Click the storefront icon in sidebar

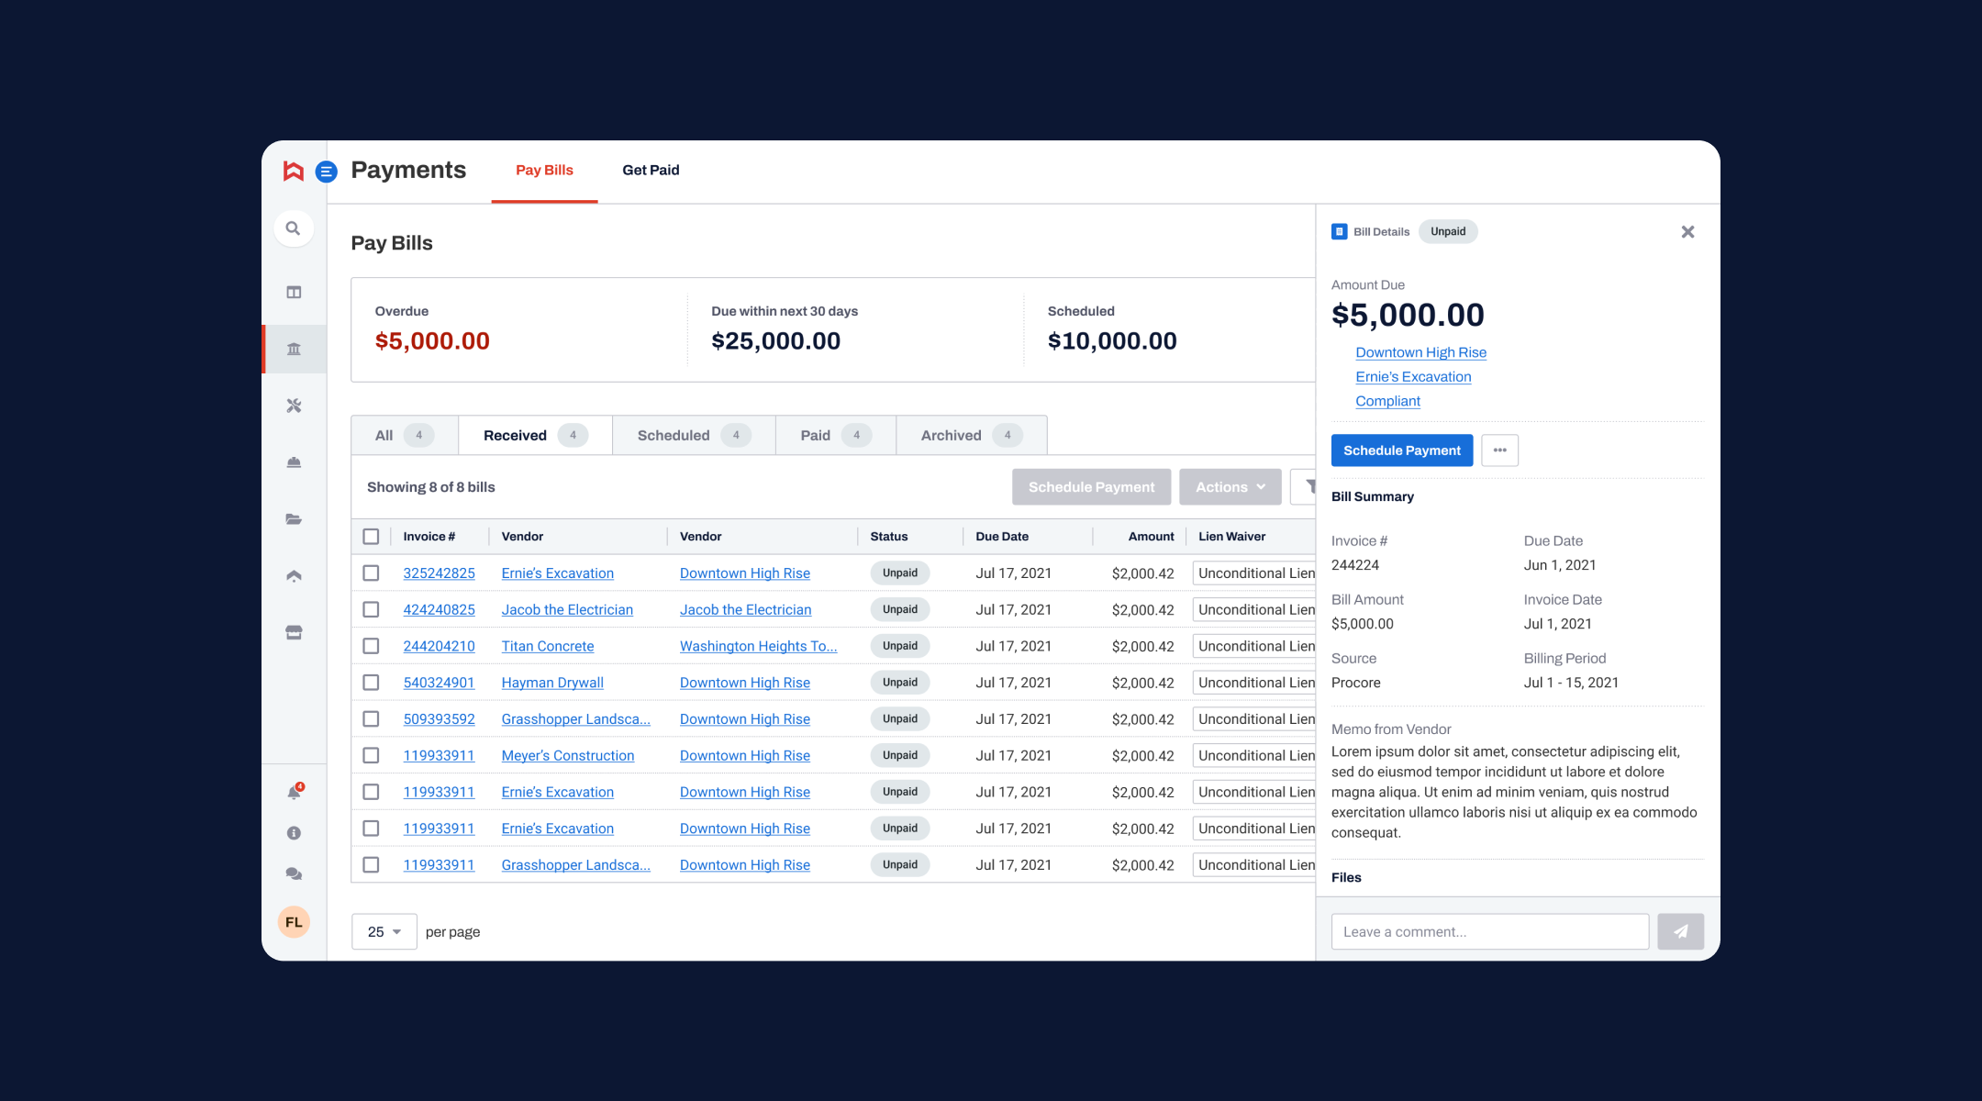pos(294,633)
